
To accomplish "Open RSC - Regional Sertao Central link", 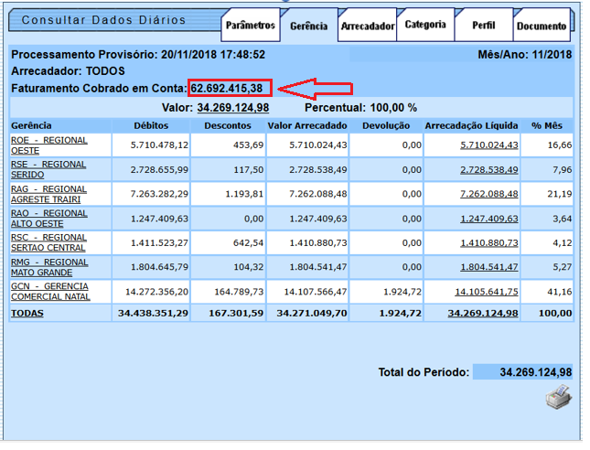I will [x=48, y=242].
